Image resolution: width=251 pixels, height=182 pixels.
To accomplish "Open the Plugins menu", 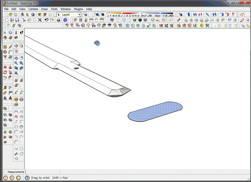I will (x=78, y=9).
